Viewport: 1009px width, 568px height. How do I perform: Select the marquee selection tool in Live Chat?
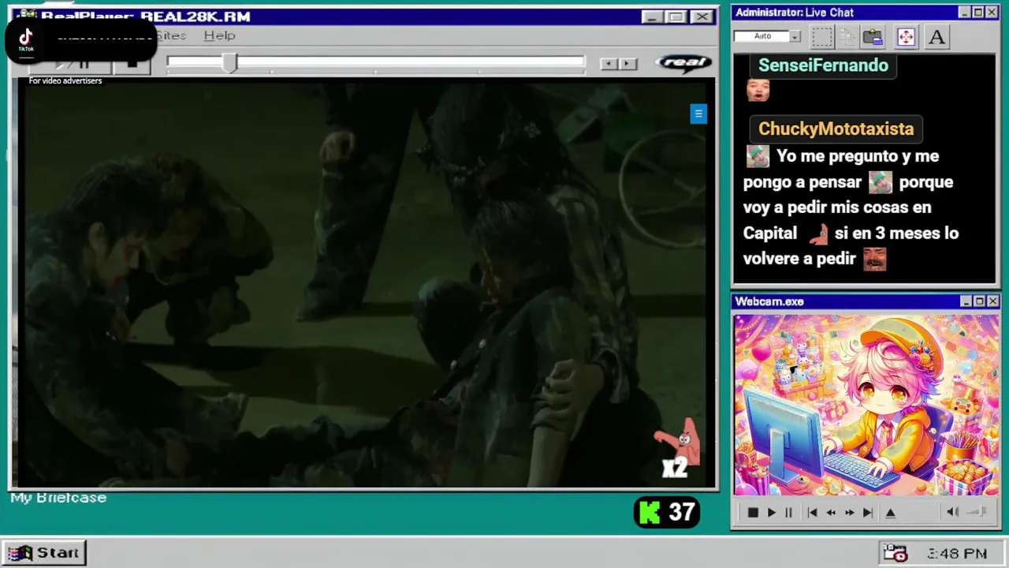[x=822, y=37]
